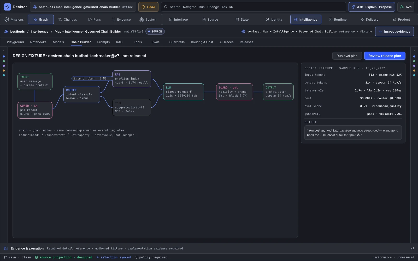Click the search and command field
Viewport: 418px width, 261px height.
pyautogui.click(x=253, y=7)
